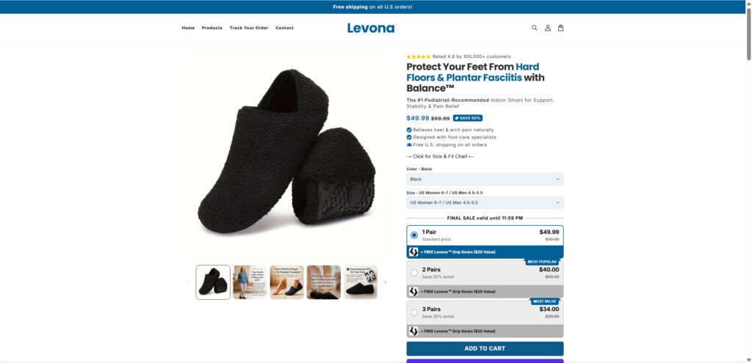This screenshot has width=752, height=363.
Task: Open the search icon in header
Action: [535, 28]
